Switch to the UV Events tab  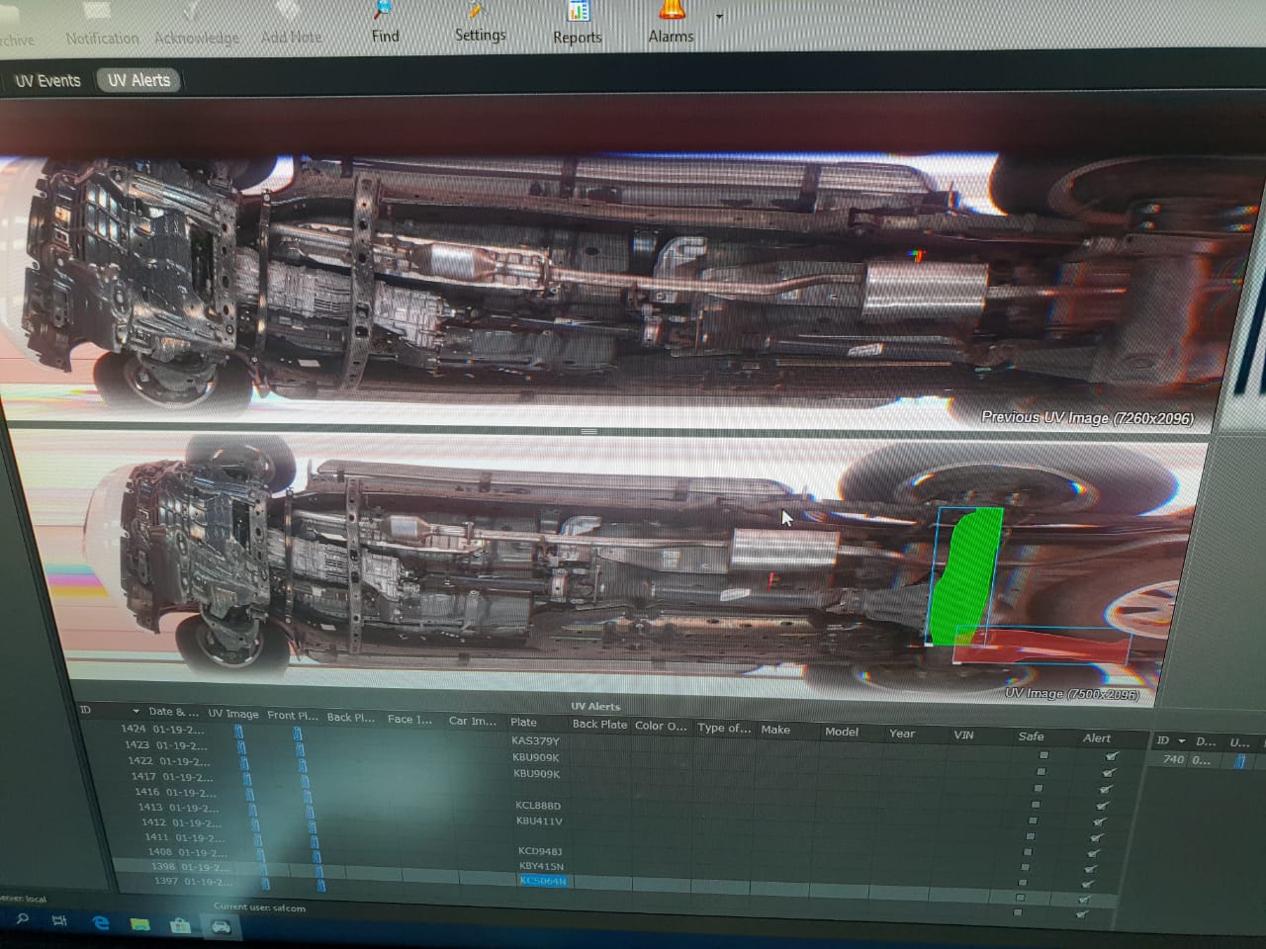[x=47, y=81]
